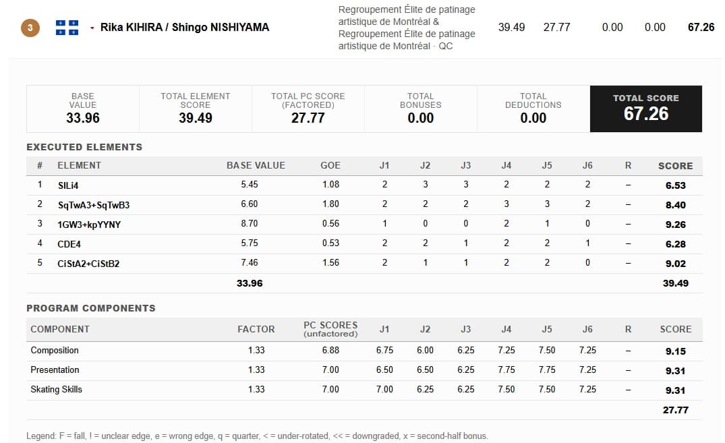The image size is (725, 443).
Task: Select the SqTwA3+SqTwB3 element row
Action: tap(364, 205)
